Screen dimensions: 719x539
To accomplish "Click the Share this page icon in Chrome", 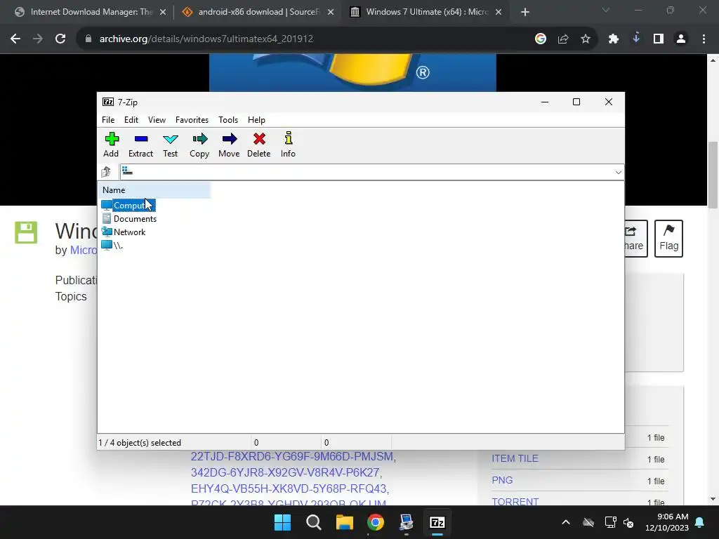I will pyautogui.click(x=563, y=39).
